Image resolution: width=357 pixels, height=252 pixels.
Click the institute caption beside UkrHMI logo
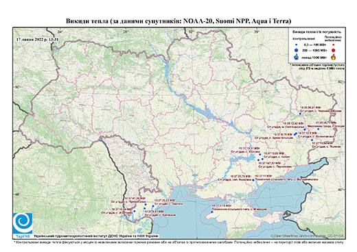pyautogui.click(x=96, y=236)
